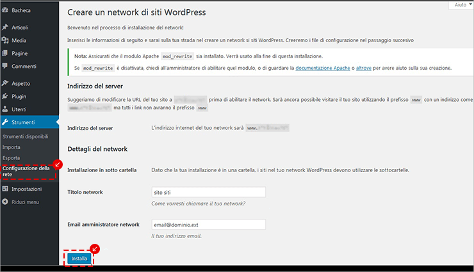Image resolution: width=474 pixels, height=272 pixels.
Task: Open the Aspetto menu item
Action: coord(29,83)
